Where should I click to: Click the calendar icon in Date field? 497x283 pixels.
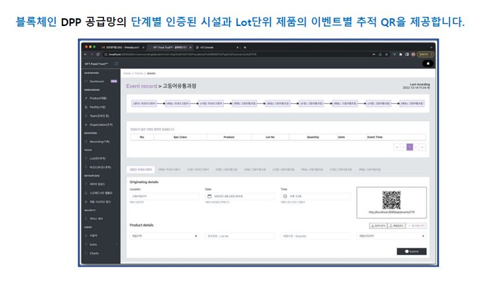(x=209, y=197)
